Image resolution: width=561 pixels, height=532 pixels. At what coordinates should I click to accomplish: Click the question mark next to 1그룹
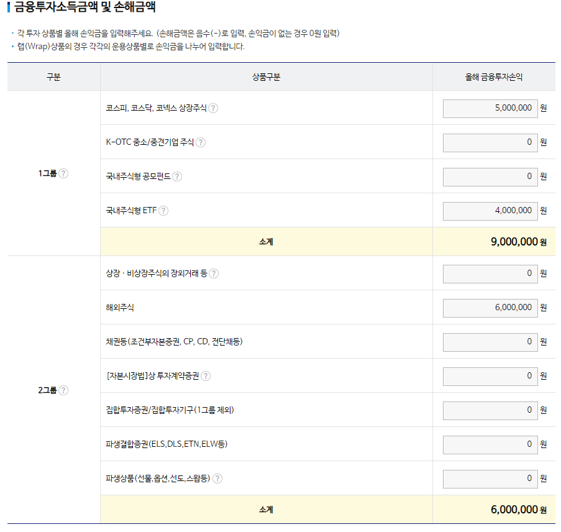(63, 173)
